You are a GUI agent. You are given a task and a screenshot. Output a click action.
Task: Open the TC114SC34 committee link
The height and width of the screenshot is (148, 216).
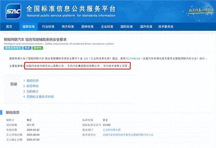pos(133,58)
